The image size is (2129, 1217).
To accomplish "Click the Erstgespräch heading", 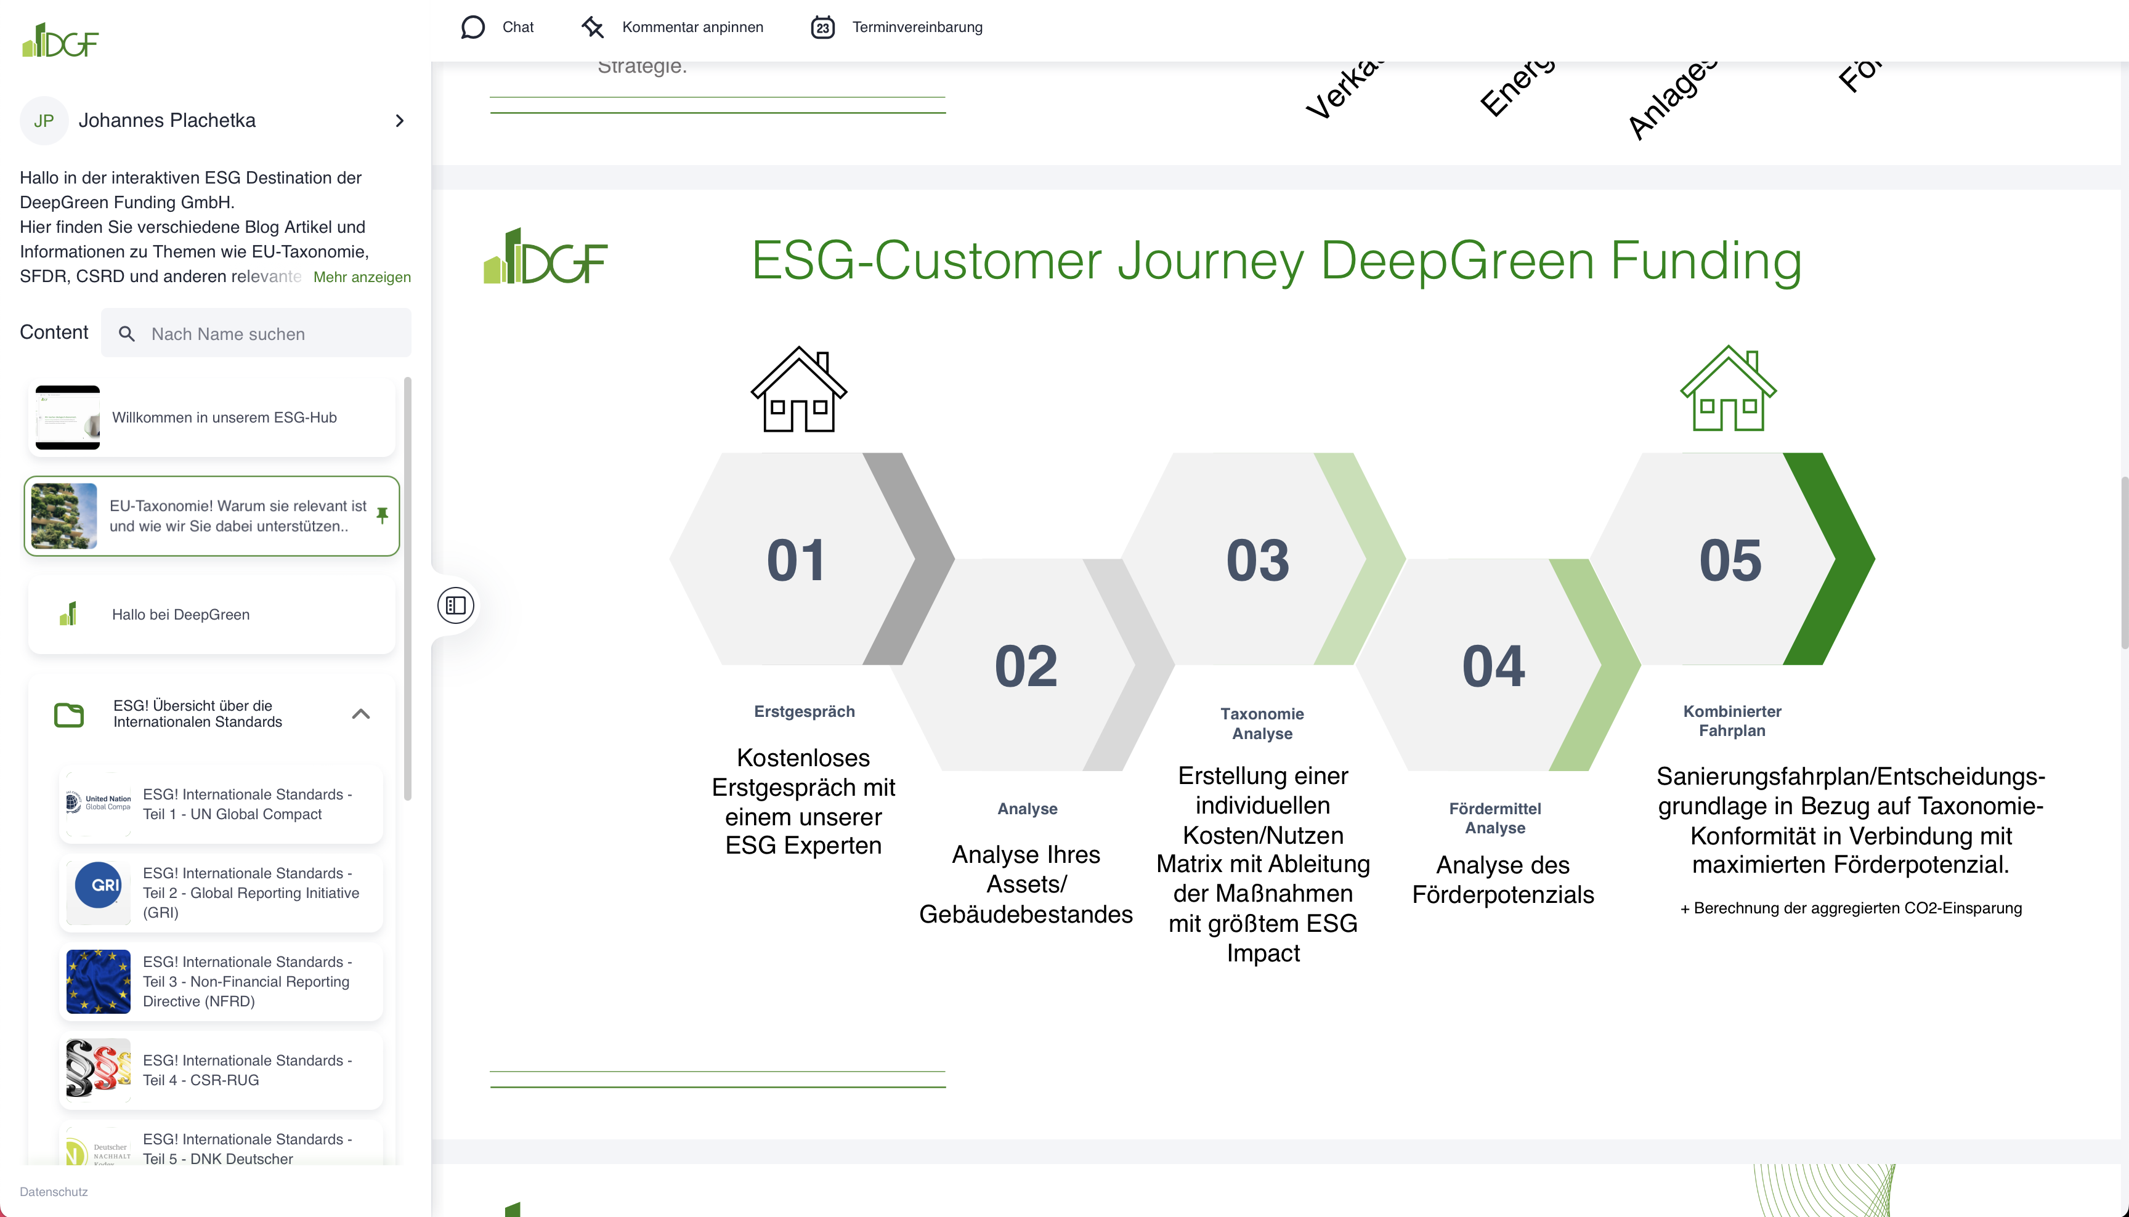I will [804, 711].
